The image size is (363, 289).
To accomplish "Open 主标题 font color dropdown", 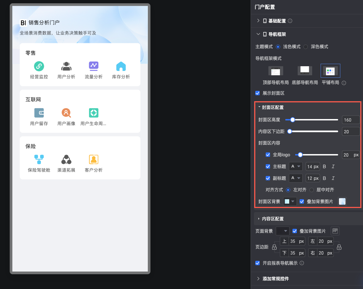I will (296, 166).
